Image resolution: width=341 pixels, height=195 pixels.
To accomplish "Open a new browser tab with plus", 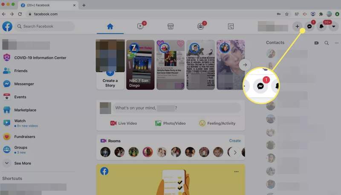I will (84, 5).
